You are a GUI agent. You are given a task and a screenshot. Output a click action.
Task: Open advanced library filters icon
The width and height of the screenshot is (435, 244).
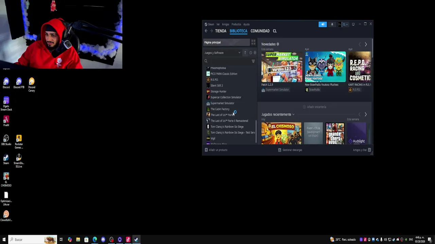[253, 61]
